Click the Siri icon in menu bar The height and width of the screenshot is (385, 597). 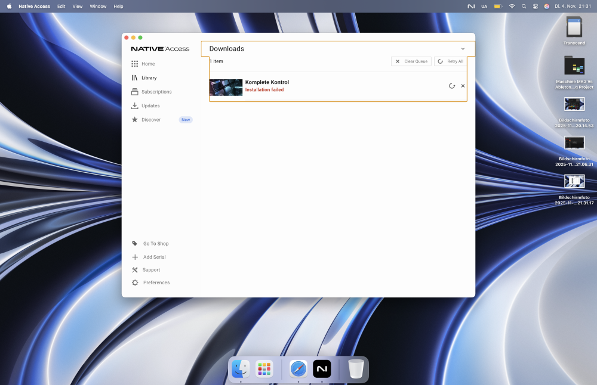click(x=547, y=6)
